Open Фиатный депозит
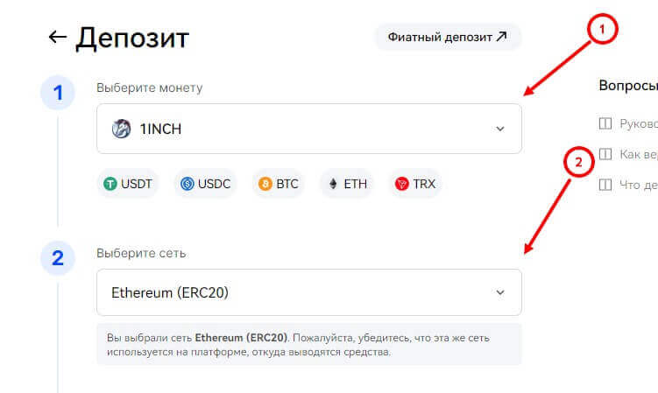This screenshot has width=658, height=393. pos(448,37)
